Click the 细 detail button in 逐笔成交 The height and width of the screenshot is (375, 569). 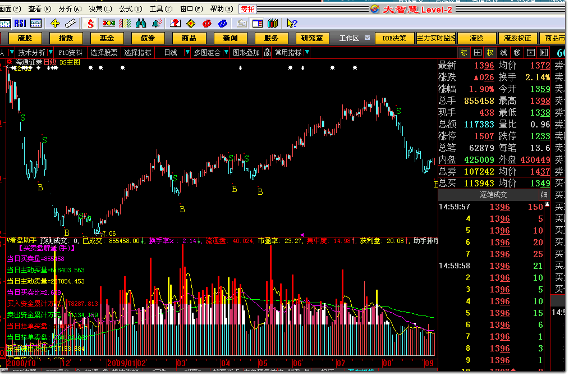544,195
